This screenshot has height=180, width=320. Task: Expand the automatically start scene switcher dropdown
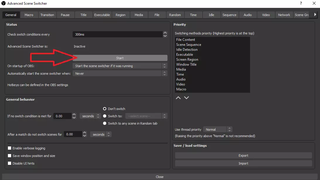(120, 74)
